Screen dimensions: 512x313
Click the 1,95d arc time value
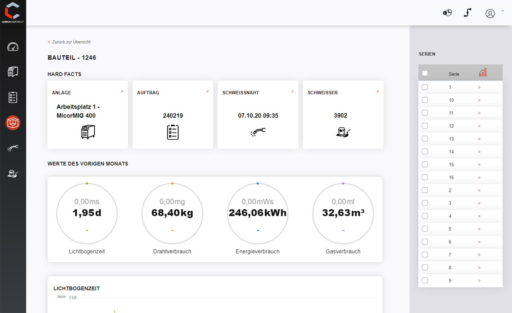click(x=87, y=213)
